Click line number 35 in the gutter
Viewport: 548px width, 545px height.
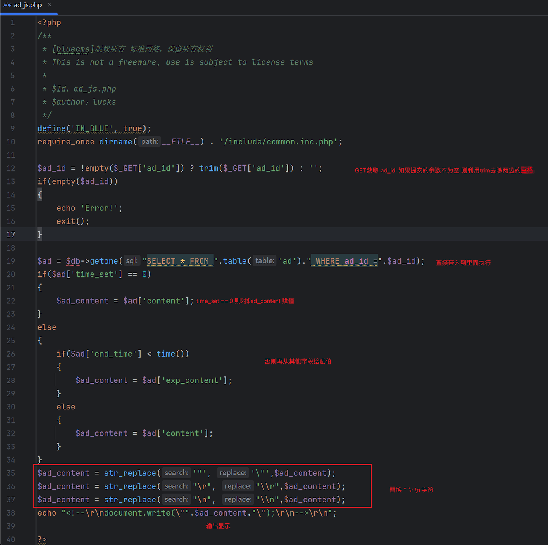pyautogui.click(x=11, y=473)
